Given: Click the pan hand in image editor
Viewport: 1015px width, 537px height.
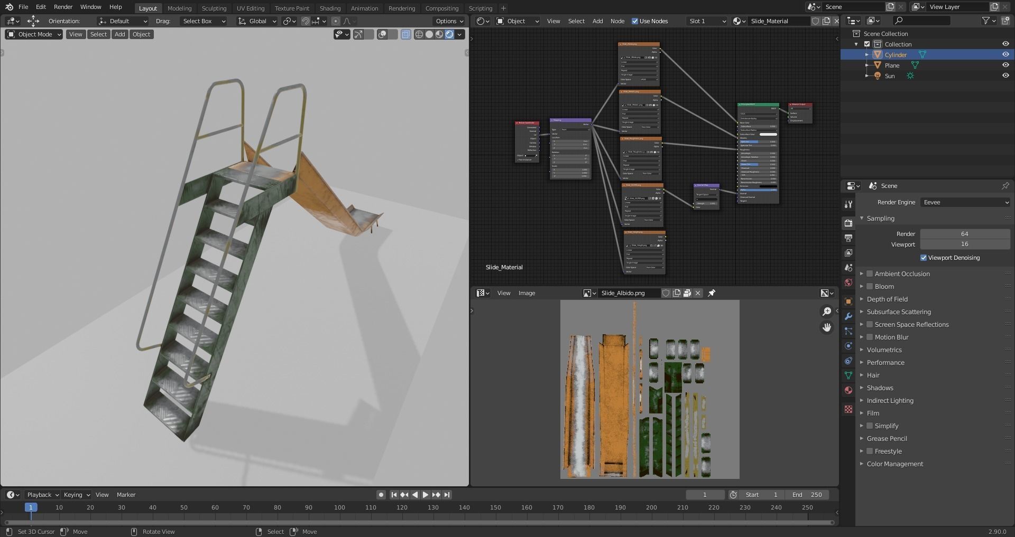Looking at the screenshot, I should point(827,327).
